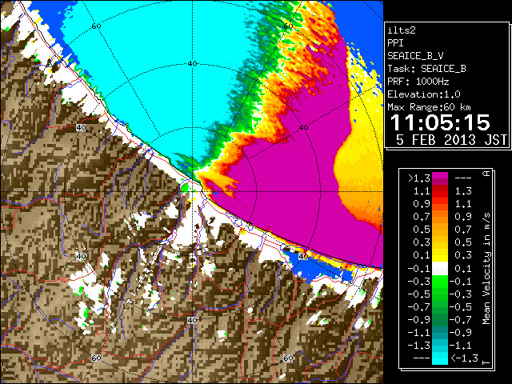Click the "5 FEB 2013 JST" date
Viewport: 512px width, 384px height.
(451, 140)
